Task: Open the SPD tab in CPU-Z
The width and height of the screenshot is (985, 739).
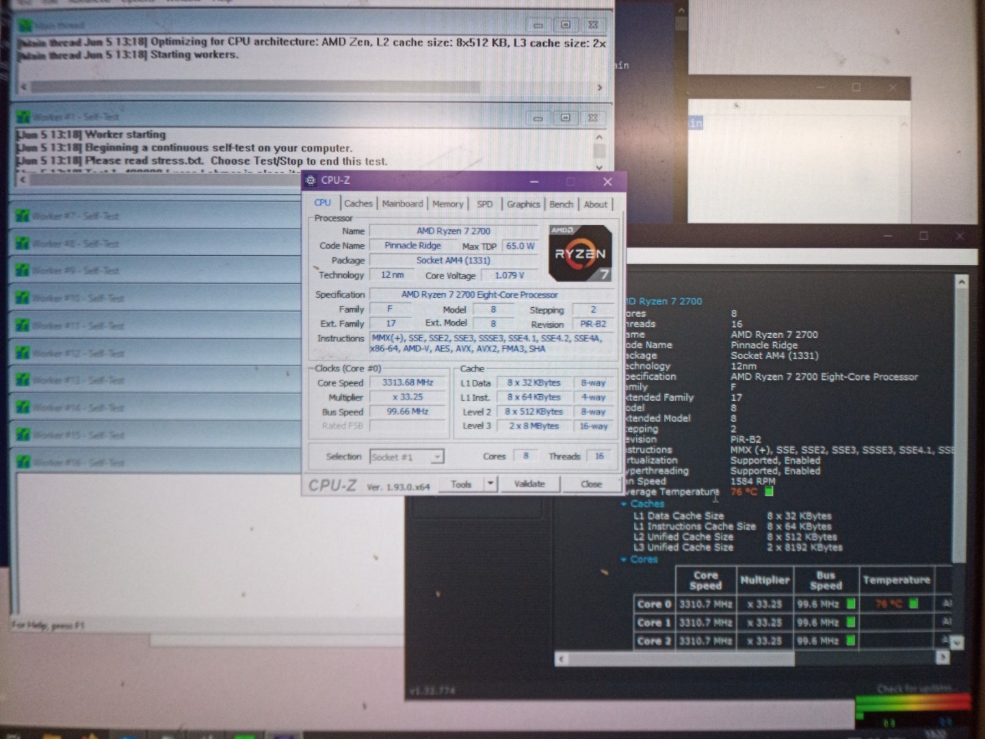Action: [x=484, y=204]
